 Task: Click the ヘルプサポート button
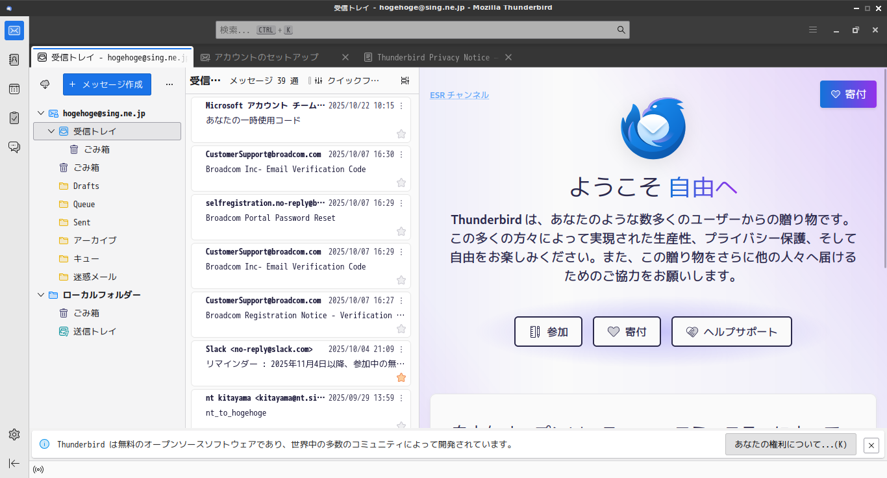point(732,332)
